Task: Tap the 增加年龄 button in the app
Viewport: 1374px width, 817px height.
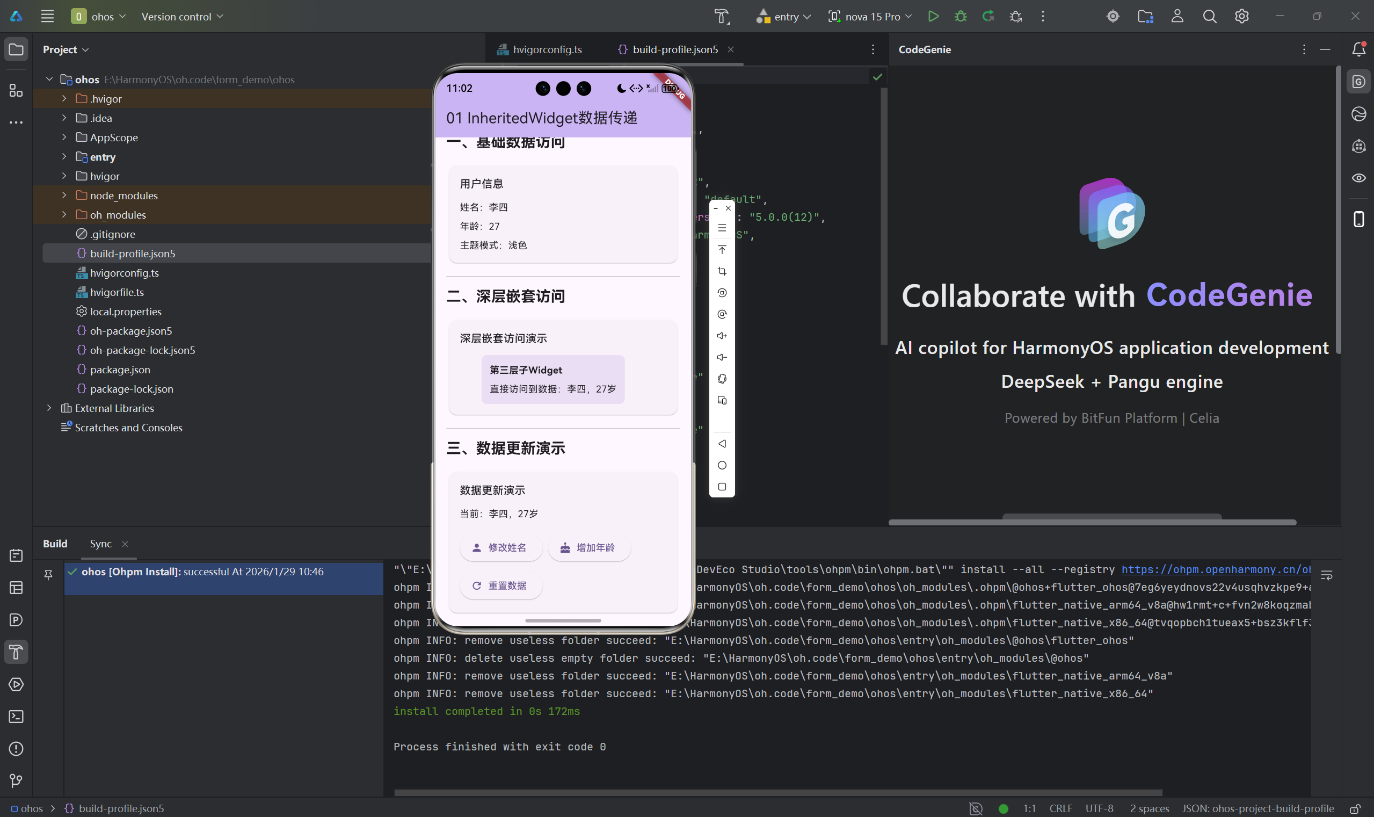Action: (589, 548)
